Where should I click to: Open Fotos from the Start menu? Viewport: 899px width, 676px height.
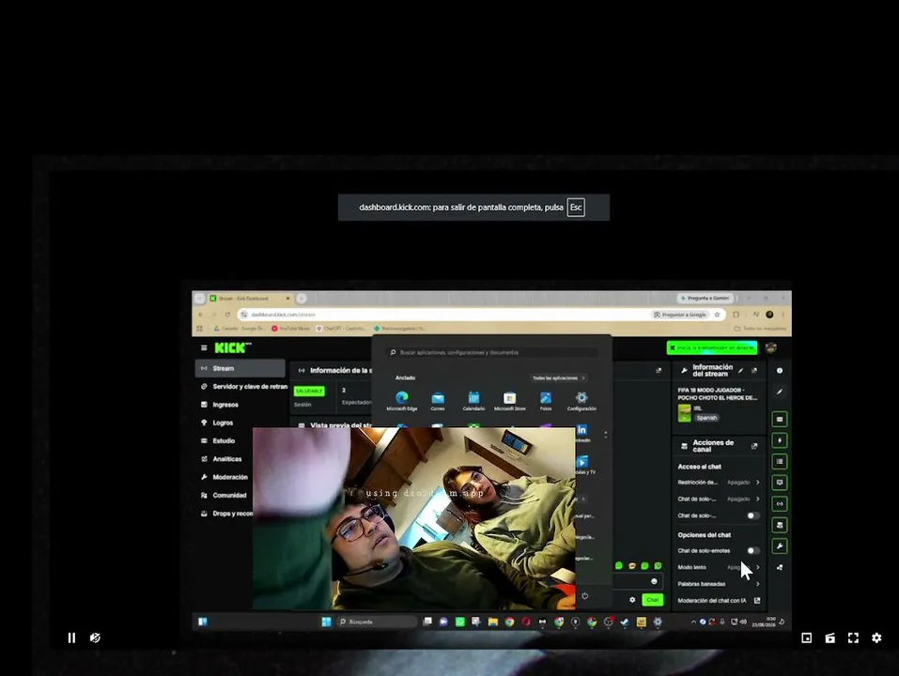pyautogui.click(x=545, y=401)
